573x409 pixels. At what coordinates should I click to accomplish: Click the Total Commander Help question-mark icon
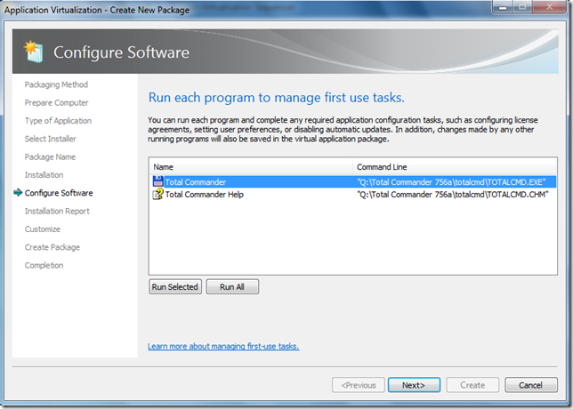click(x=157, y=194)
